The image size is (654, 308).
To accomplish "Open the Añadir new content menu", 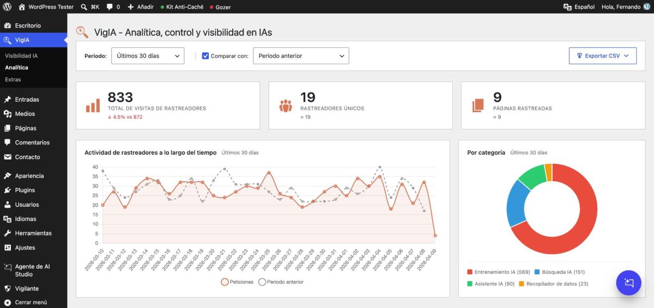I will 141,7.
